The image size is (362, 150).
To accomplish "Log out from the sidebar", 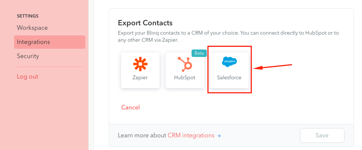I will click(x=27, y=76).
